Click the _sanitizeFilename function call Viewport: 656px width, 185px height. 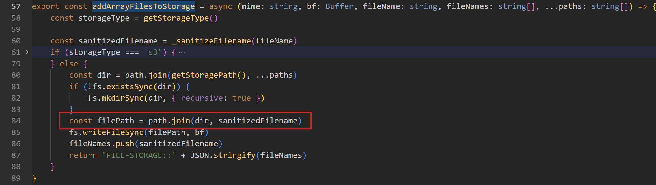pos(211,41)
